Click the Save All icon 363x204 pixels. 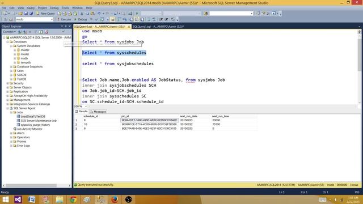click(31, 14)
